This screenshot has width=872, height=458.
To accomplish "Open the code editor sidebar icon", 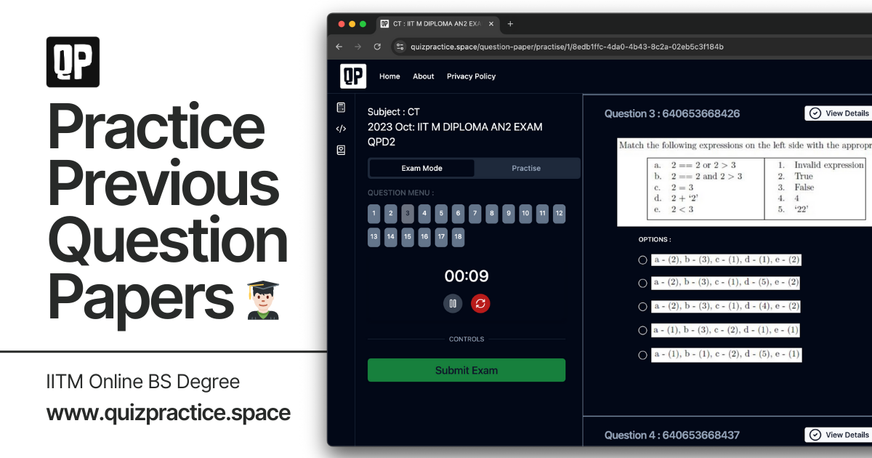I will tap(341, 129).
